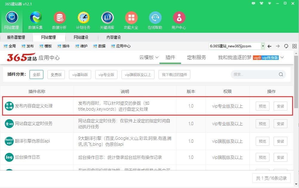Switch to the 内容建设 tab
The height and width of the screenshot is (188, 299).
[x=114, y=37]
